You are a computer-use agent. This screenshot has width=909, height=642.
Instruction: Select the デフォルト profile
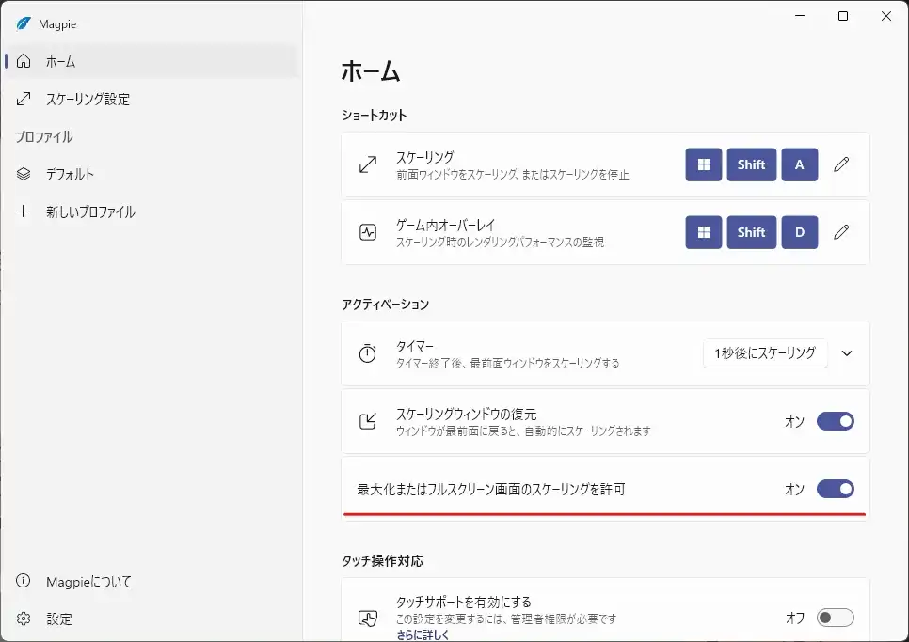[70, 175]
